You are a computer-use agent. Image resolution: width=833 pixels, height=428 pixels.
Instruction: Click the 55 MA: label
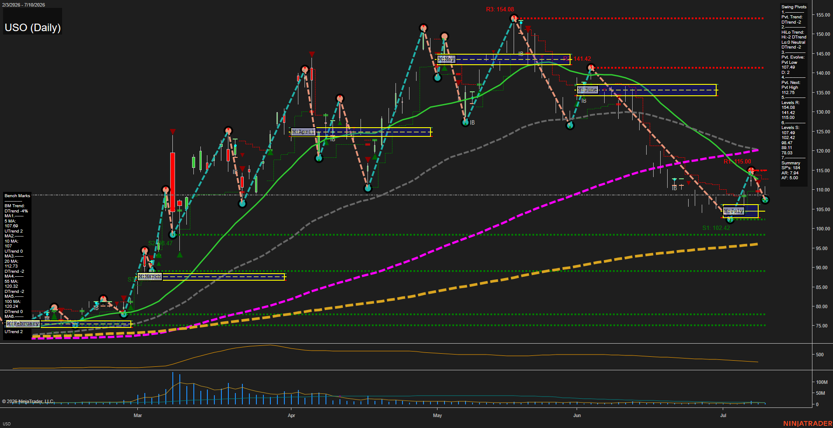tap(11, 282)
